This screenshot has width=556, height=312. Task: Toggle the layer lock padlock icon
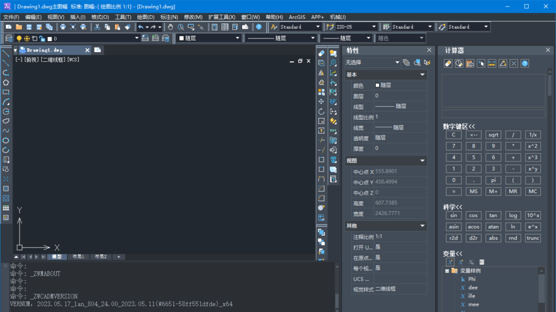click(42, 38)
